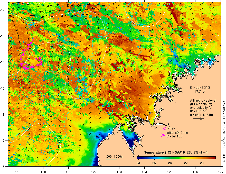Click the date text 01-Jul-2010
The height and width of the screenshot is (174, 226).
click(200, 88)
